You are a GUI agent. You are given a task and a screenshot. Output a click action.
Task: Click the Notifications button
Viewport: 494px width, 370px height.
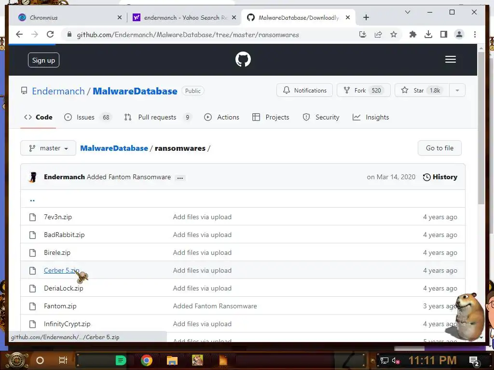click(x=304, y=90)
